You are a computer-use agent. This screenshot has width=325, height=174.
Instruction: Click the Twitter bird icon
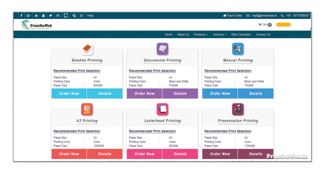(51, 16)
